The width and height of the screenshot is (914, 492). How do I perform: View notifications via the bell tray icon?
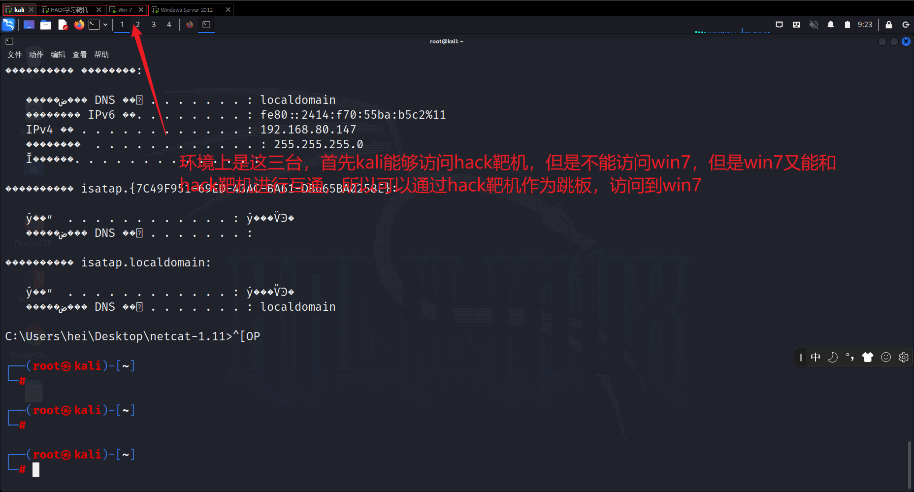pyautogui.click(x=831, y=24)
